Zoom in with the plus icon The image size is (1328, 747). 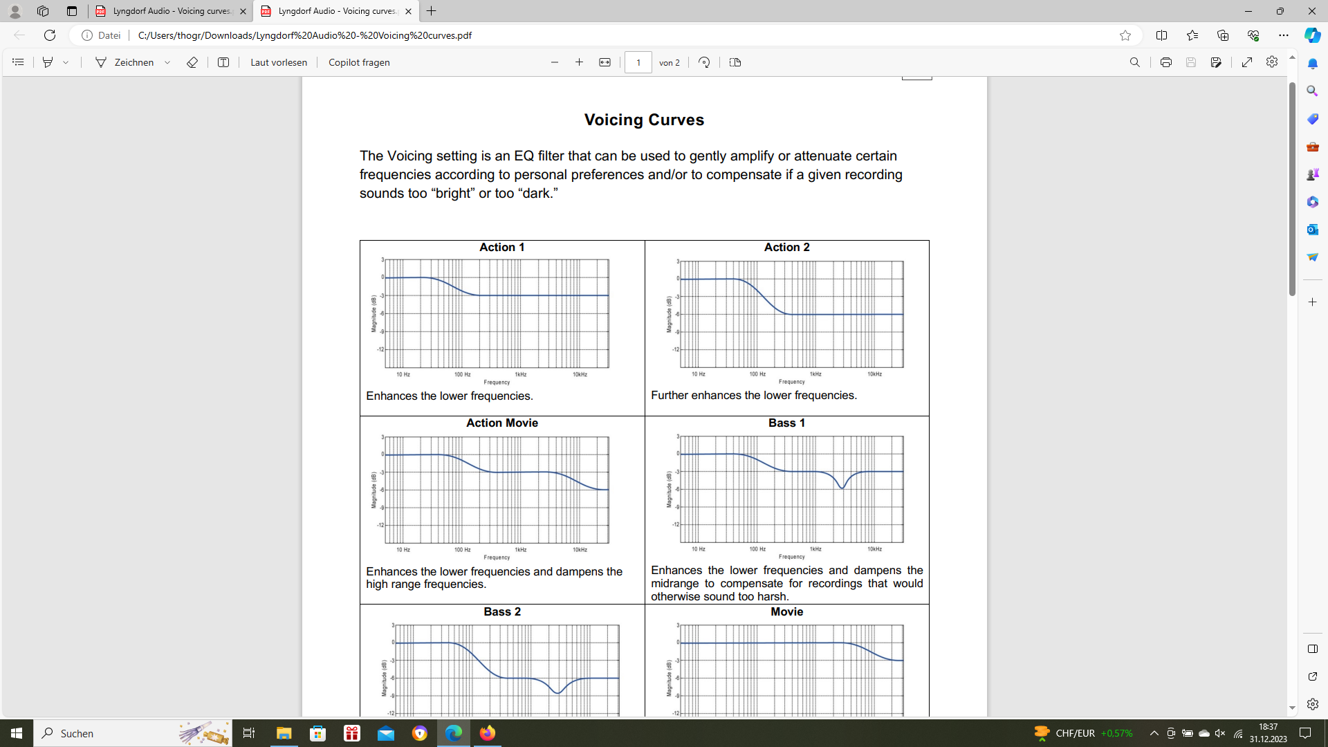[580, 62]
